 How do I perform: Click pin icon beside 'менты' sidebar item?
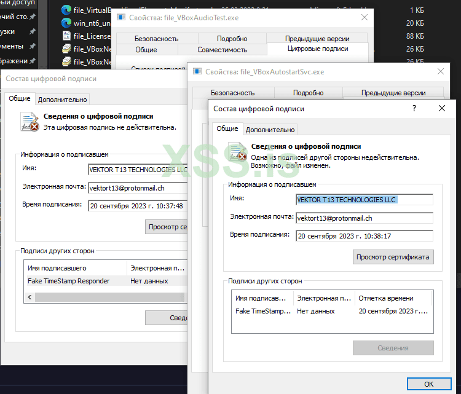(33, 46)
